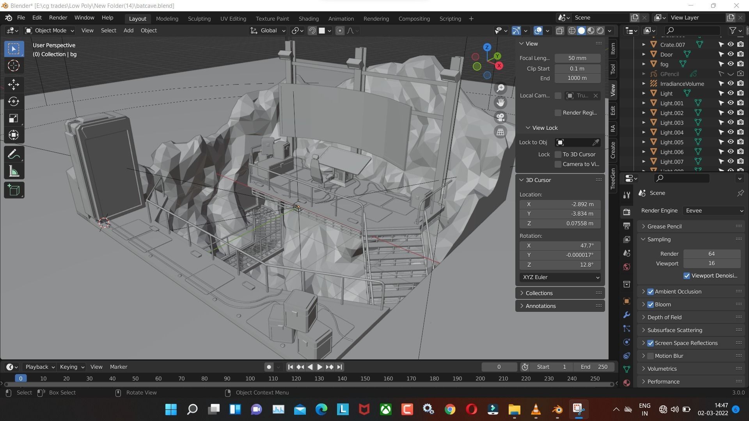Toggle Screen Space Reflections checkbox
The width and height of the screenshot is (749, 421).
pyautogui.click(x=650, y=343)
